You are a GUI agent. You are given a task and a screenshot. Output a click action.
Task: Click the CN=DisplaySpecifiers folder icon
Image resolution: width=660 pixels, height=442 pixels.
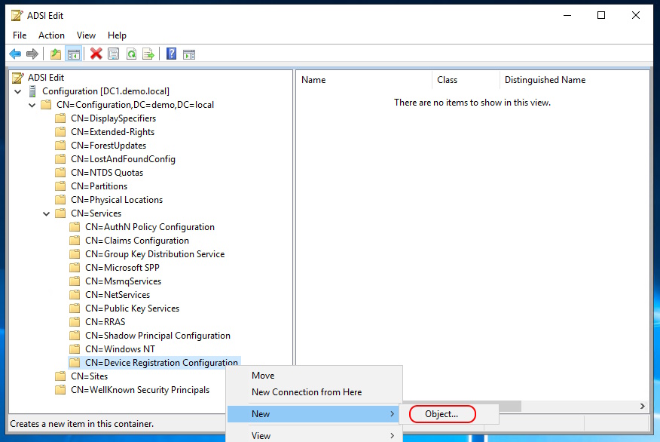pyautogui.click(x=60, y=118)
